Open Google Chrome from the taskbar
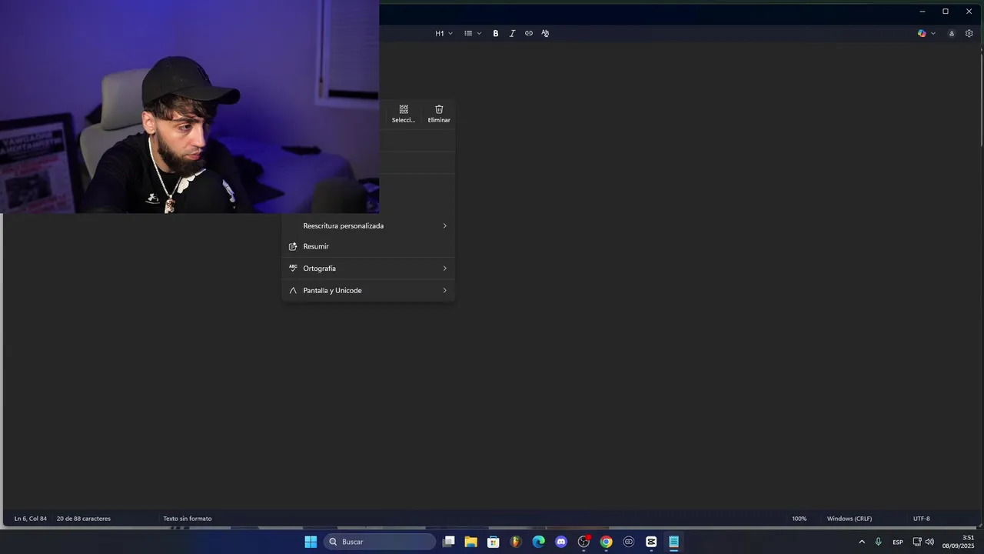984x554 pixels. pyautogui.click(x=607, y=542)
